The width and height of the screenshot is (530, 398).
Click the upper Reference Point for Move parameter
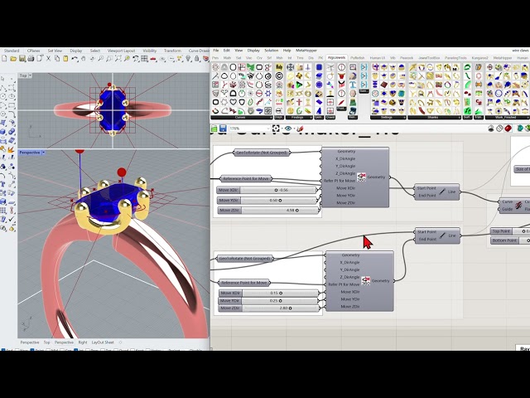[x=246, y=178]
